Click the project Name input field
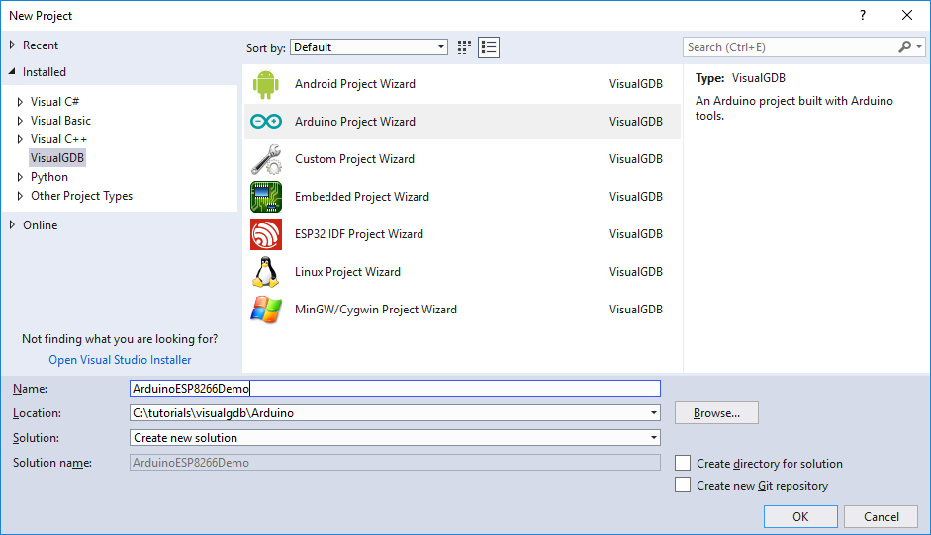The height and width of the screenshot is (535, 931). [x=395, y=389]
